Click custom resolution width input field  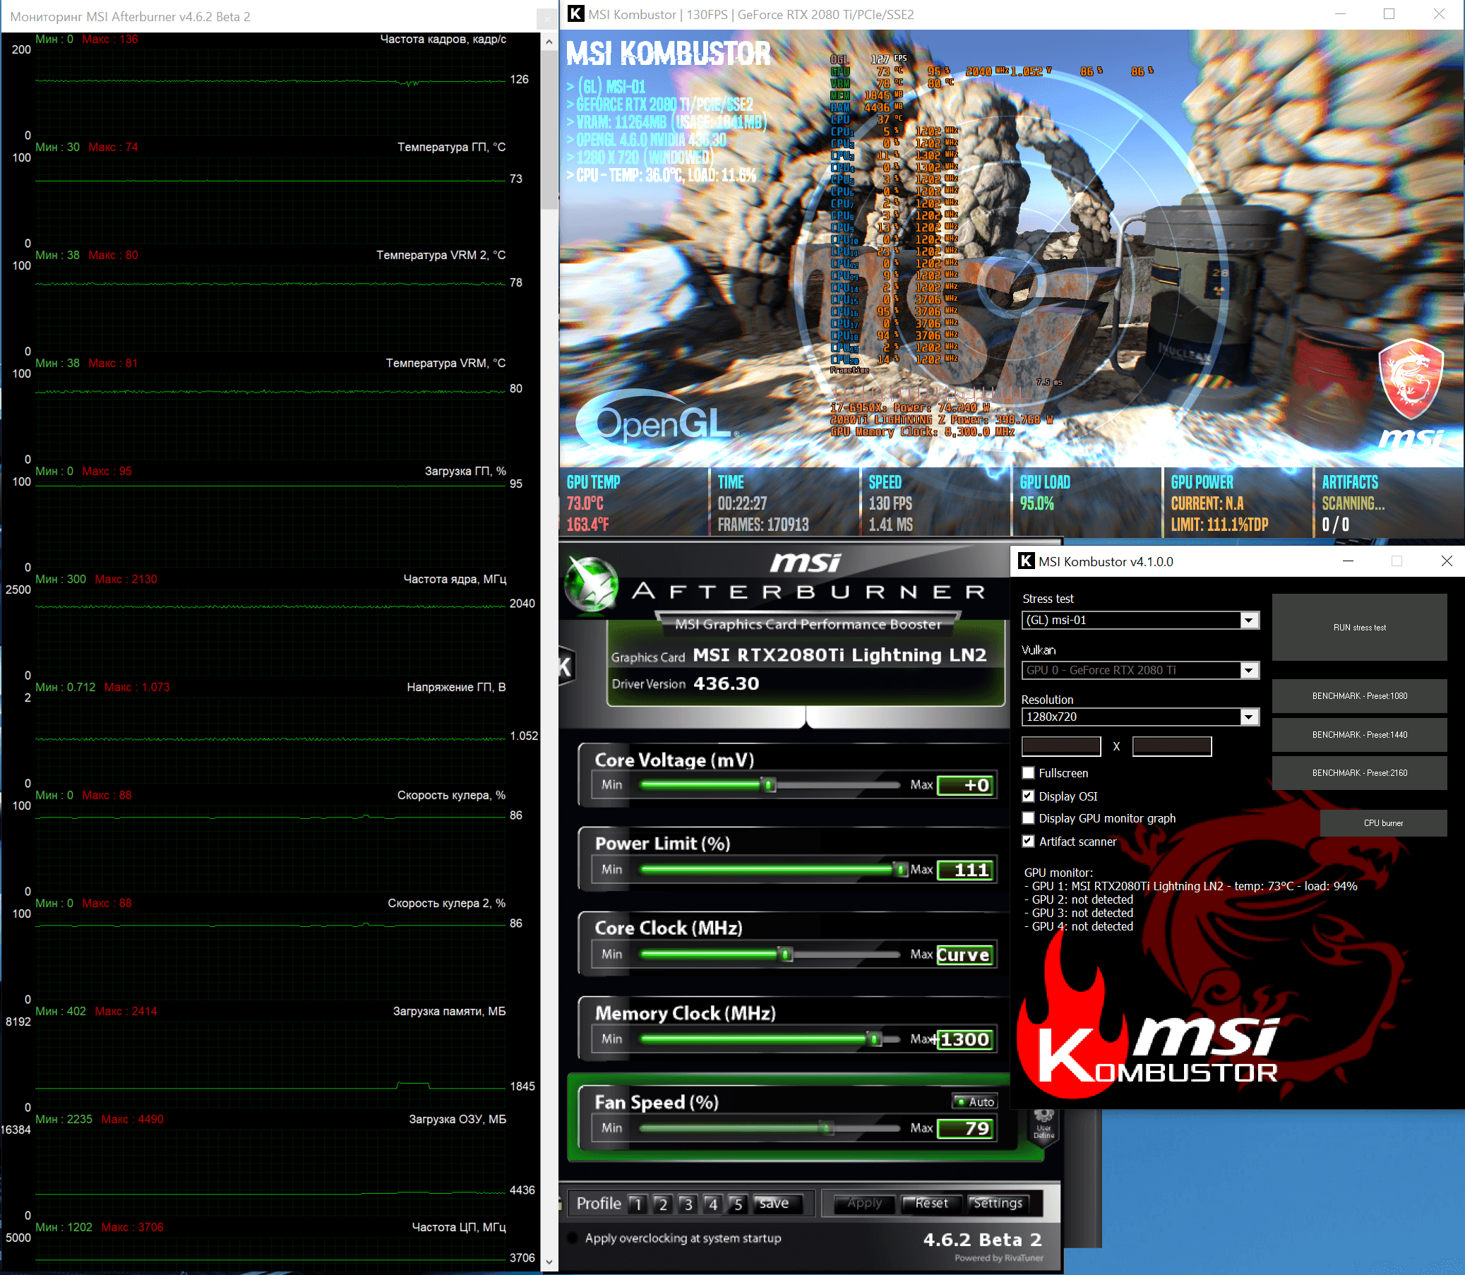(x=1060, y=746)
